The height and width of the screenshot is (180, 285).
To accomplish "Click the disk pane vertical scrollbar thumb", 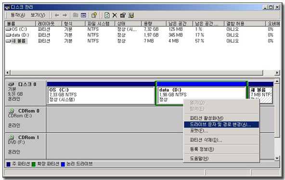I will pyautogui.click(x=277, y=110).
